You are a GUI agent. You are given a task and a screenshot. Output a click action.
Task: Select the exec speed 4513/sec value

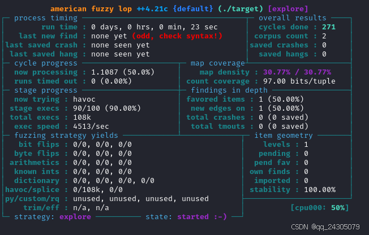[91, 127]
